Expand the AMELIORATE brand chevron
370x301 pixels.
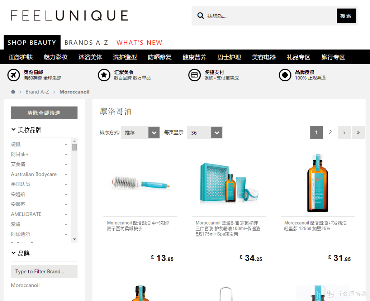click(66, 214)
